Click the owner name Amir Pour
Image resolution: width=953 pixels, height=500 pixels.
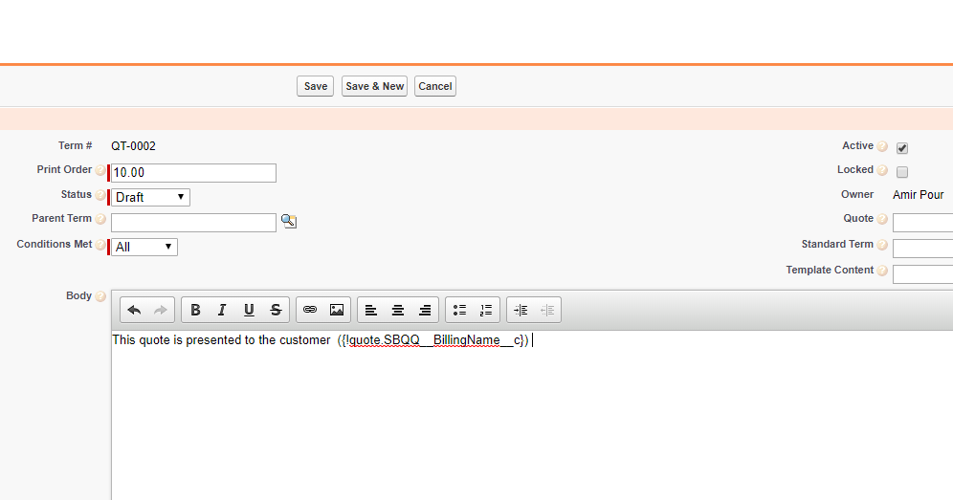click(918, 195)
